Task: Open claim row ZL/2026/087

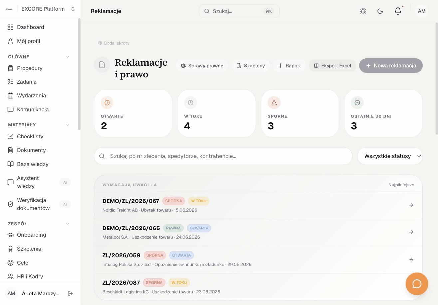Action: point(258,287)
